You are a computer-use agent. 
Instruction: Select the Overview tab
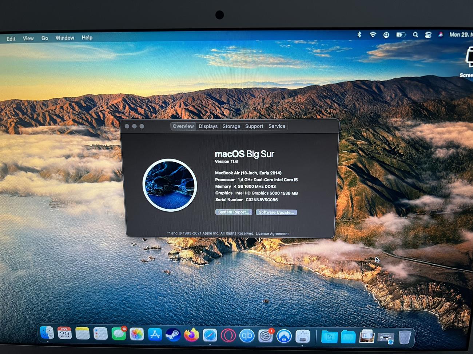point(183,126)
